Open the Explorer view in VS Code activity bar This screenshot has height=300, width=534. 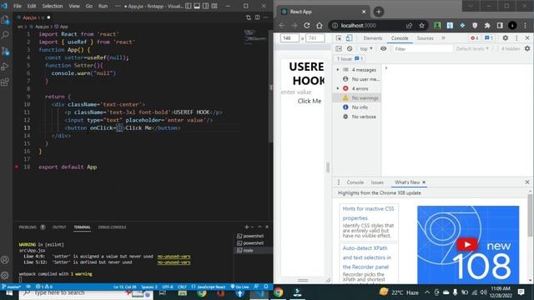(x=5, y=20)
